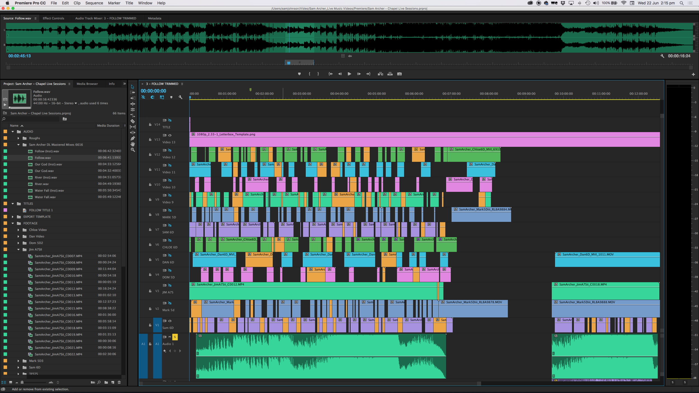Mute the Audio 1 track
699x393 pixels.
(169, 337)
